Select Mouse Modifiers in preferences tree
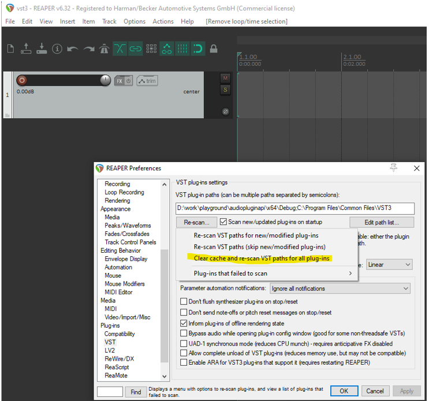The width and height of the screenshot is (429, 401). (x=125, y=284)
